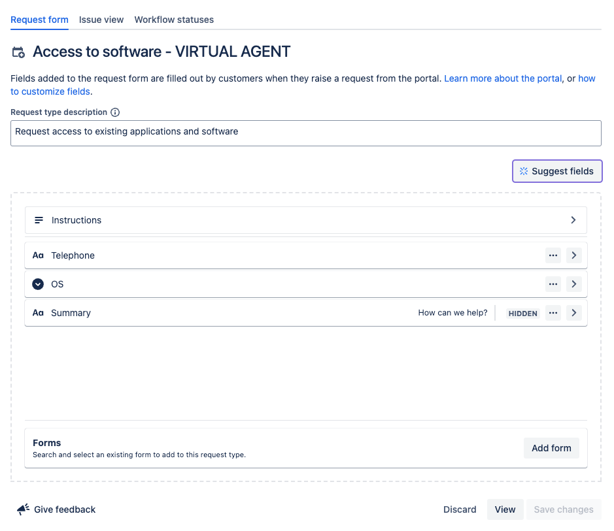Click the Request type description input field

pyautogui.click(x=306, y=133)
